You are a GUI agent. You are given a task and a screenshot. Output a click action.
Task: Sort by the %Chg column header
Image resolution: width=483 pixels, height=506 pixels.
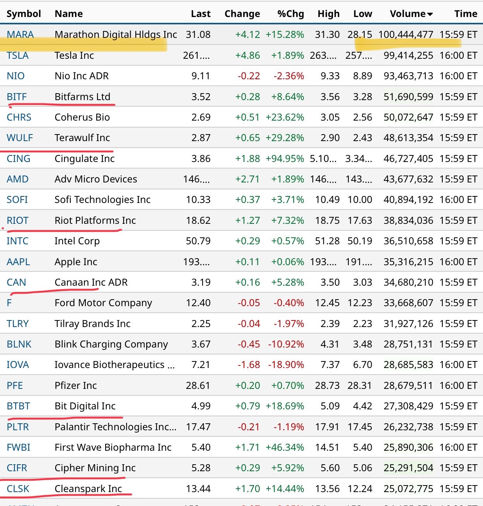click(291, 14)
